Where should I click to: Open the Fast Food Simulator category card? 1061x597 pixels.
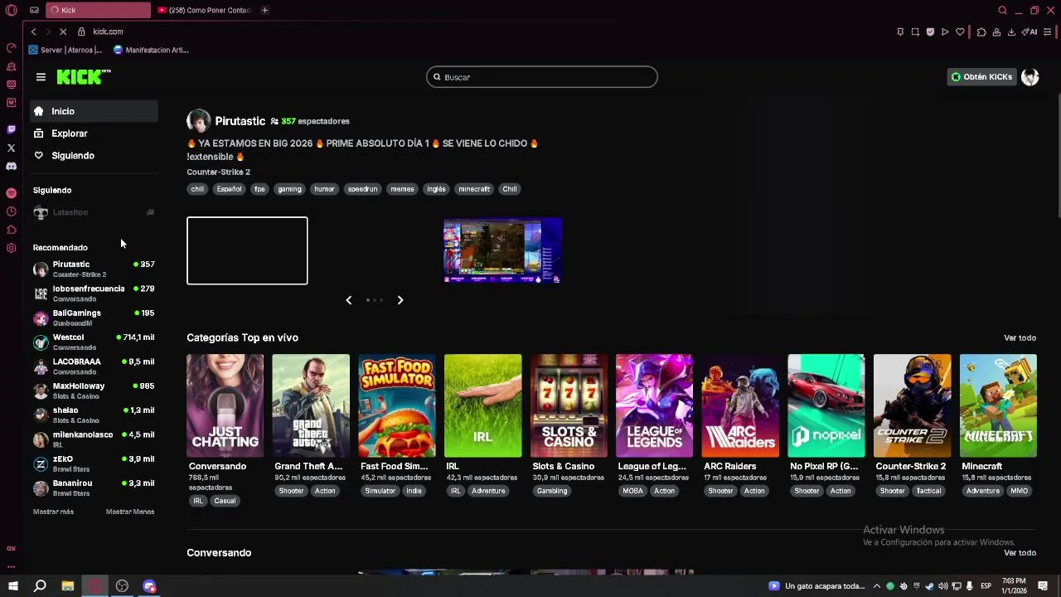397,406
